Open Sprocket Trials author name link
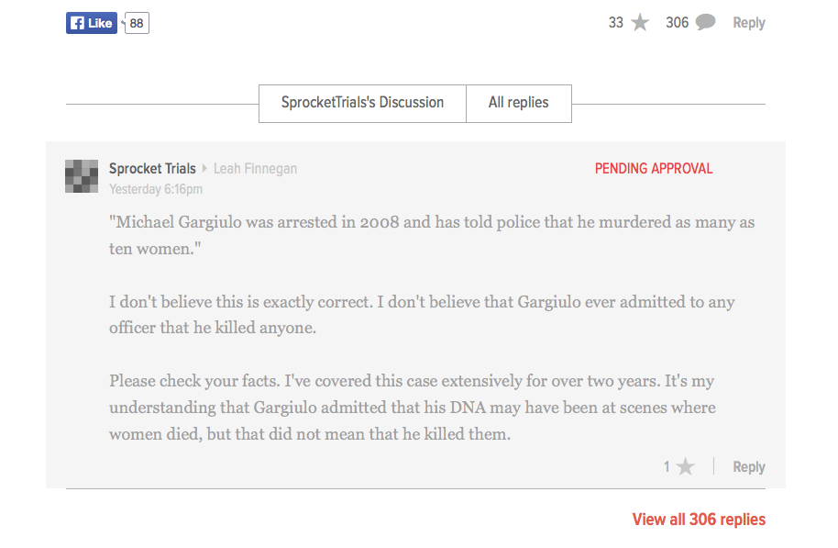Image resolution: width=838 pixels, height=548 pixels. pos(152,169)
